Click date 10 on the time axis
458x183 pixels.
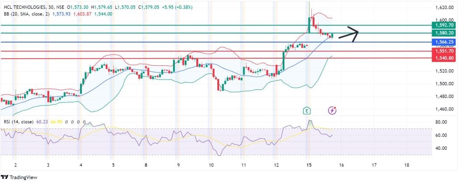tap(211, 165)
